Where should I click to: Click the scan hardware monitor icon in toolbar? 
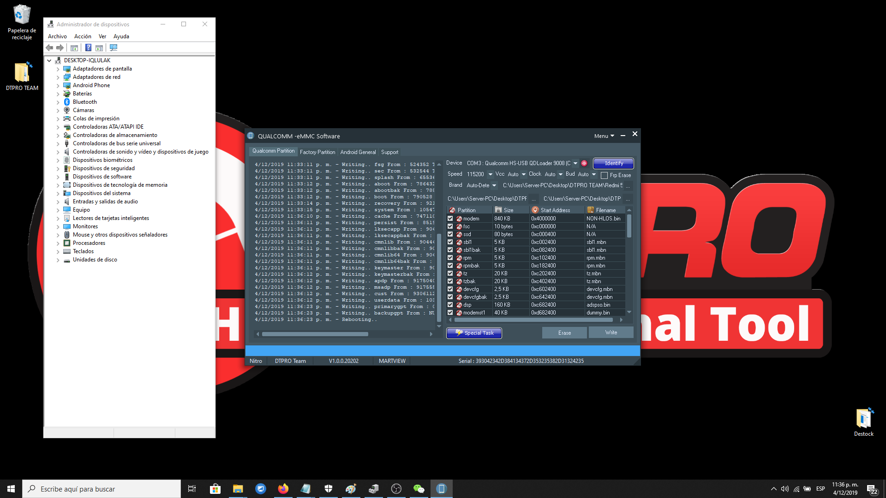click(x=114, y=47)
